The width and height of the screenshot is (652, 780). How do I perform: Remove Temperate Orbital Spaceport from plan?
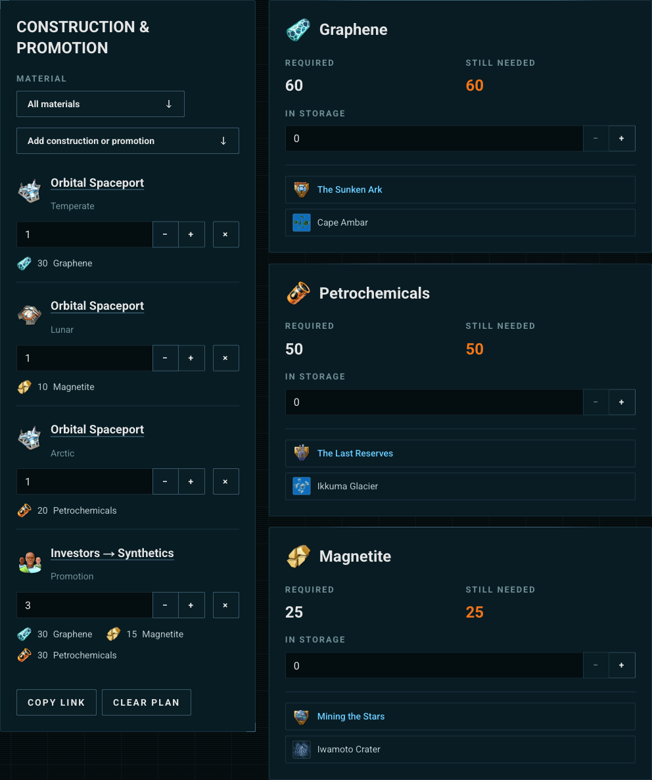point(225,234)
